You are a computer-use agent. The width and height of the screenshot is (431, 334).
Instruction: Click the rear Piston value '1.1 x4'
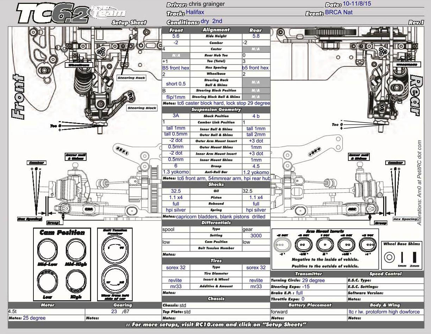click(x=256, y=198)
